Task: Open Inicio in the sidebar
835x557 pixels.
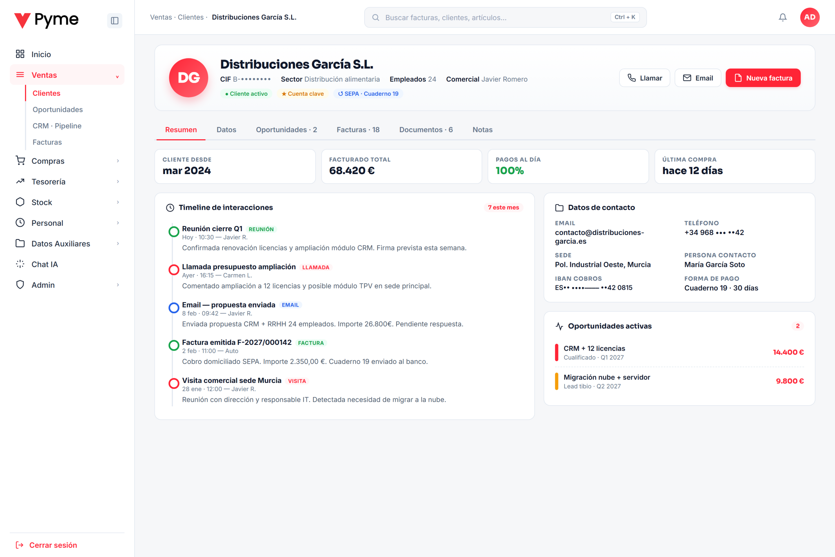Action: [67, 54]
